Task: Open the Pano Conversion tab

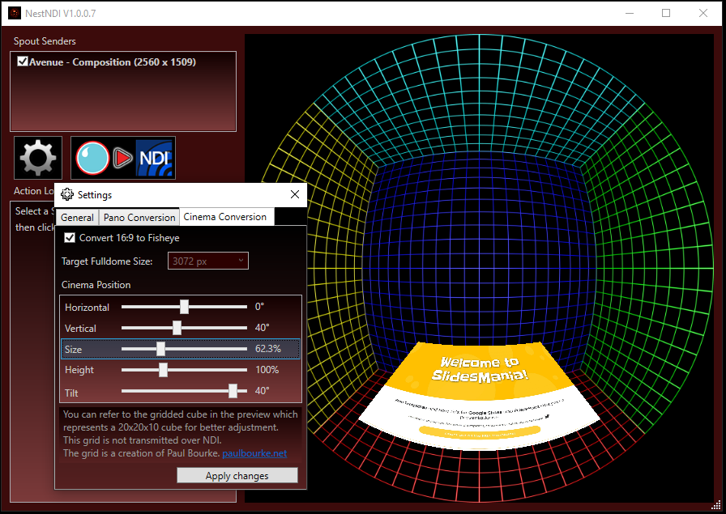Action: click(139, 218)
